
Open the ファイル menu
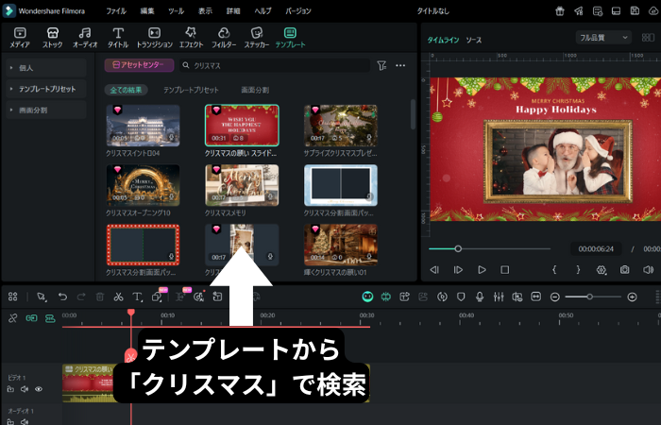[x=116, y=11]
